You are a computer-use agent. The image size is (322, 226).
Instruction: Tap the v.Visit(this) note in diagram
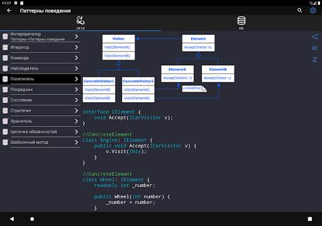pos(194,89)
